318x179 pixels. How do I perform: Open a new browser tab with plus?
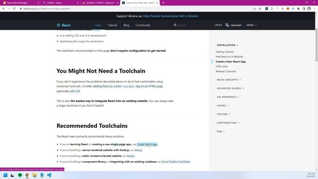[163, 3]
